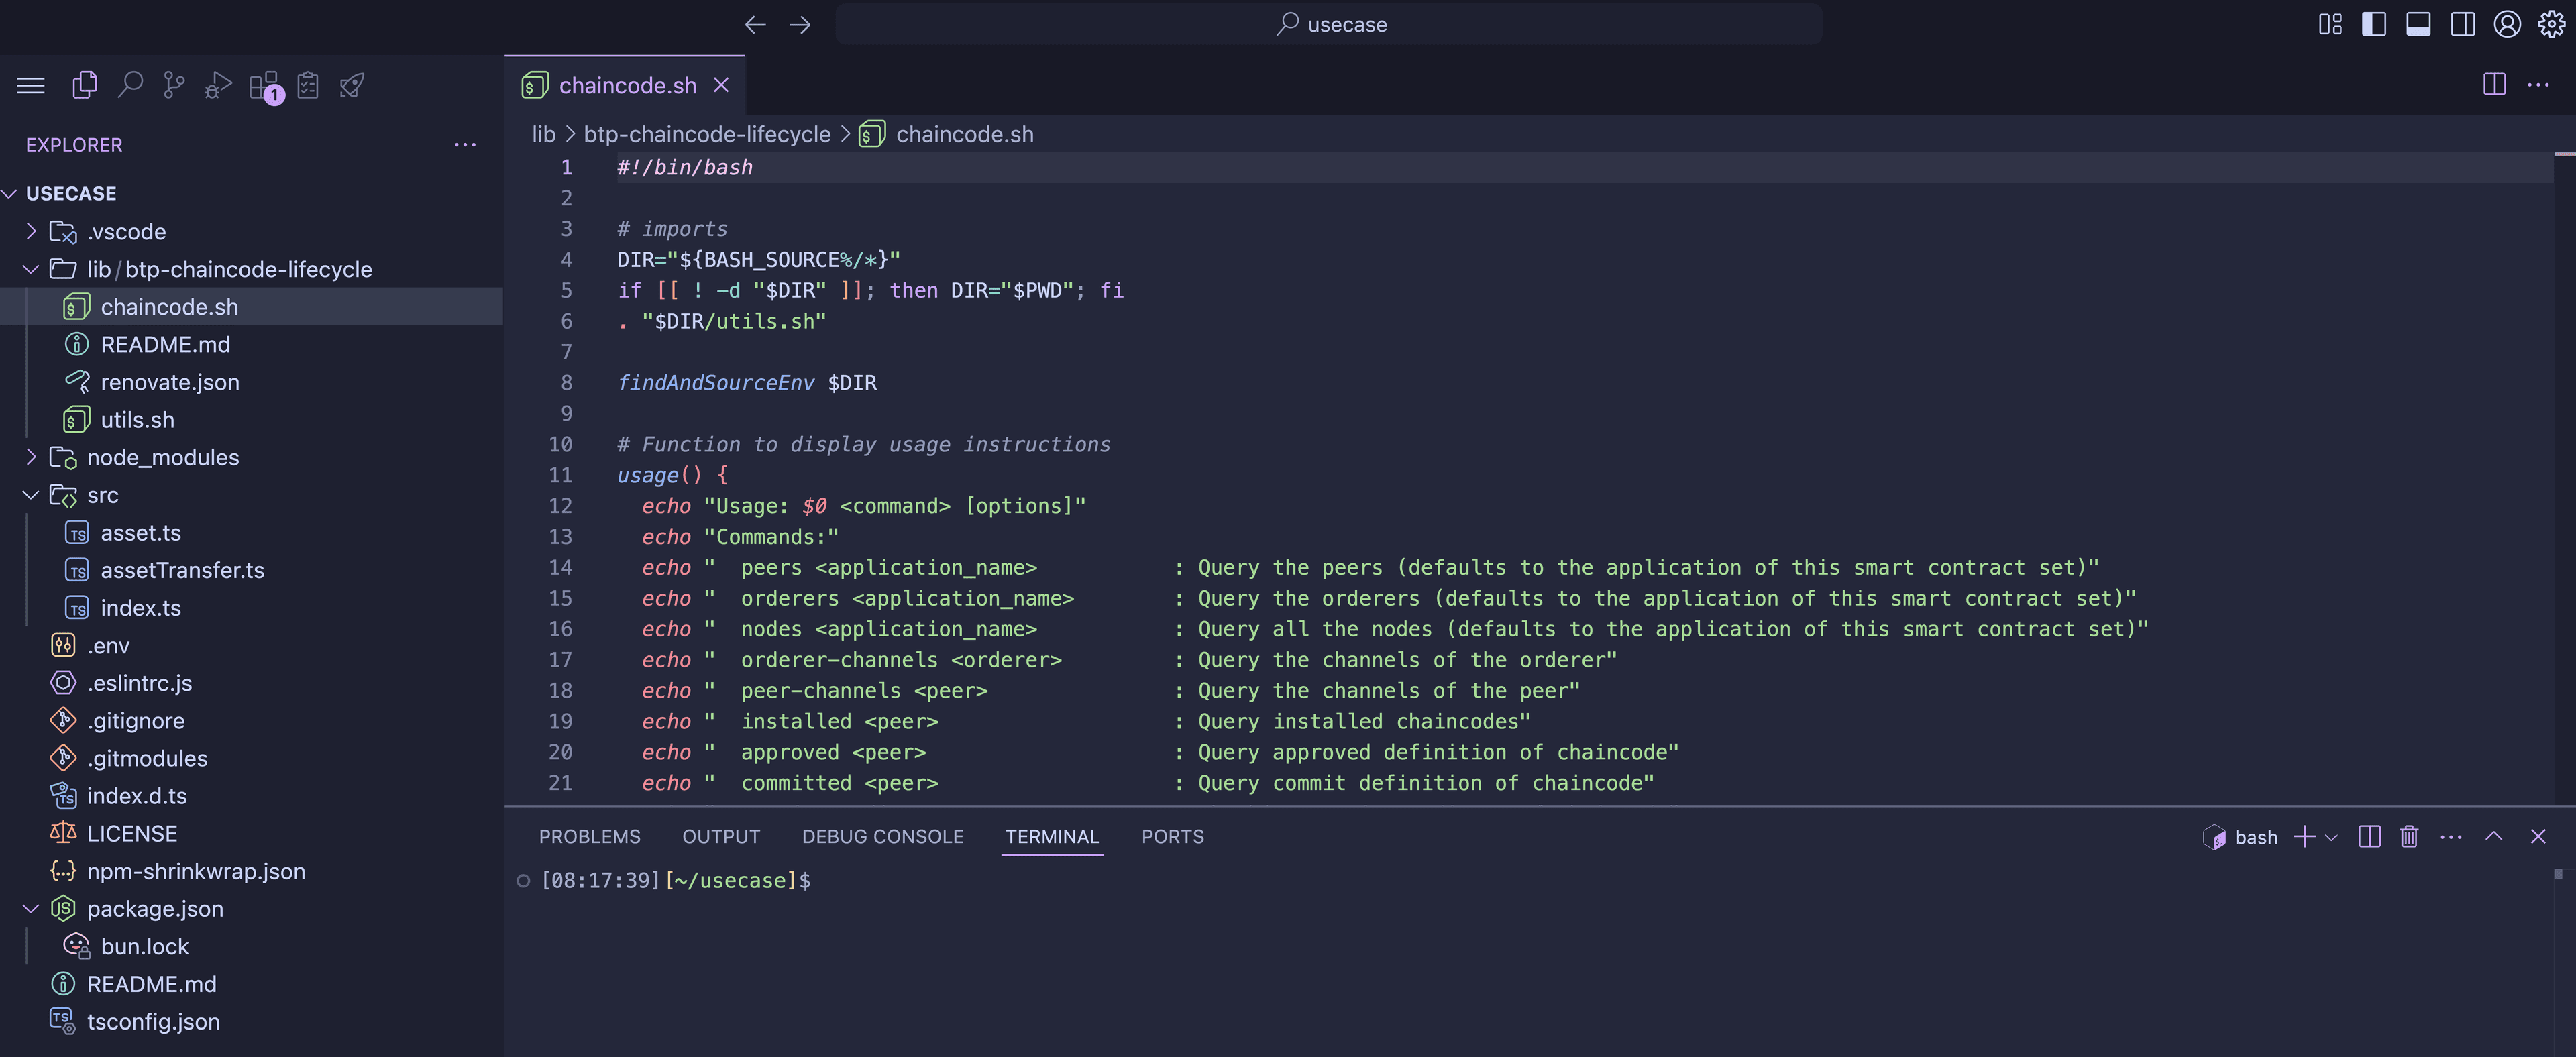Open Customize Layout icon
Screen dimensions: 2576x1057
[x=2330, y=25]
